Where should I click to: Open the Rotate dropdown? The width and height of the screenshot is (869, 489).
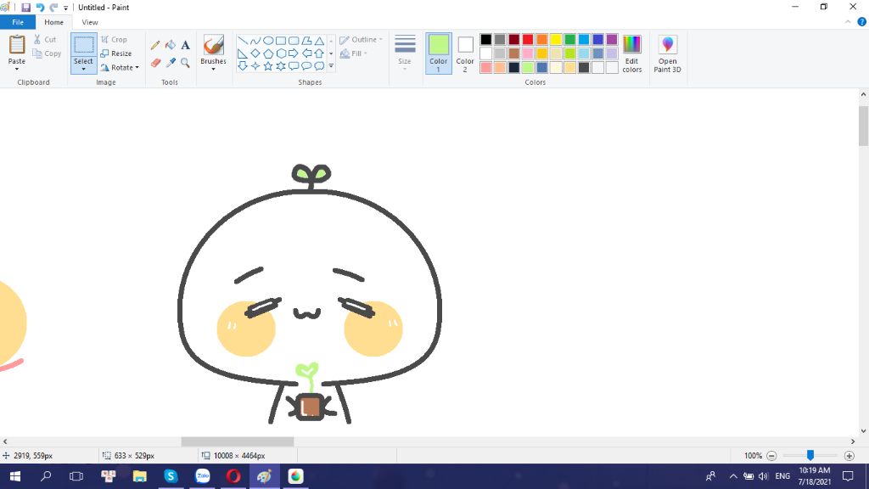tap(120, 68)
